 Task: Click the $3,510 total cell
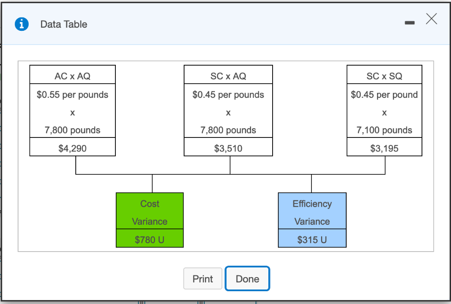click(228, 147)
